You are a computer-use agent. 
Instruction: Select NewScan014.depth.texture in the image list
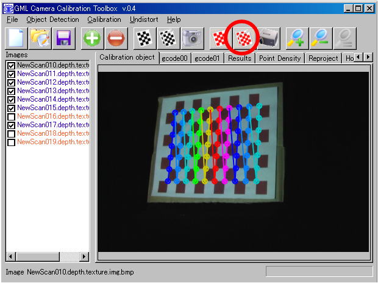click(x=53, y=99)
